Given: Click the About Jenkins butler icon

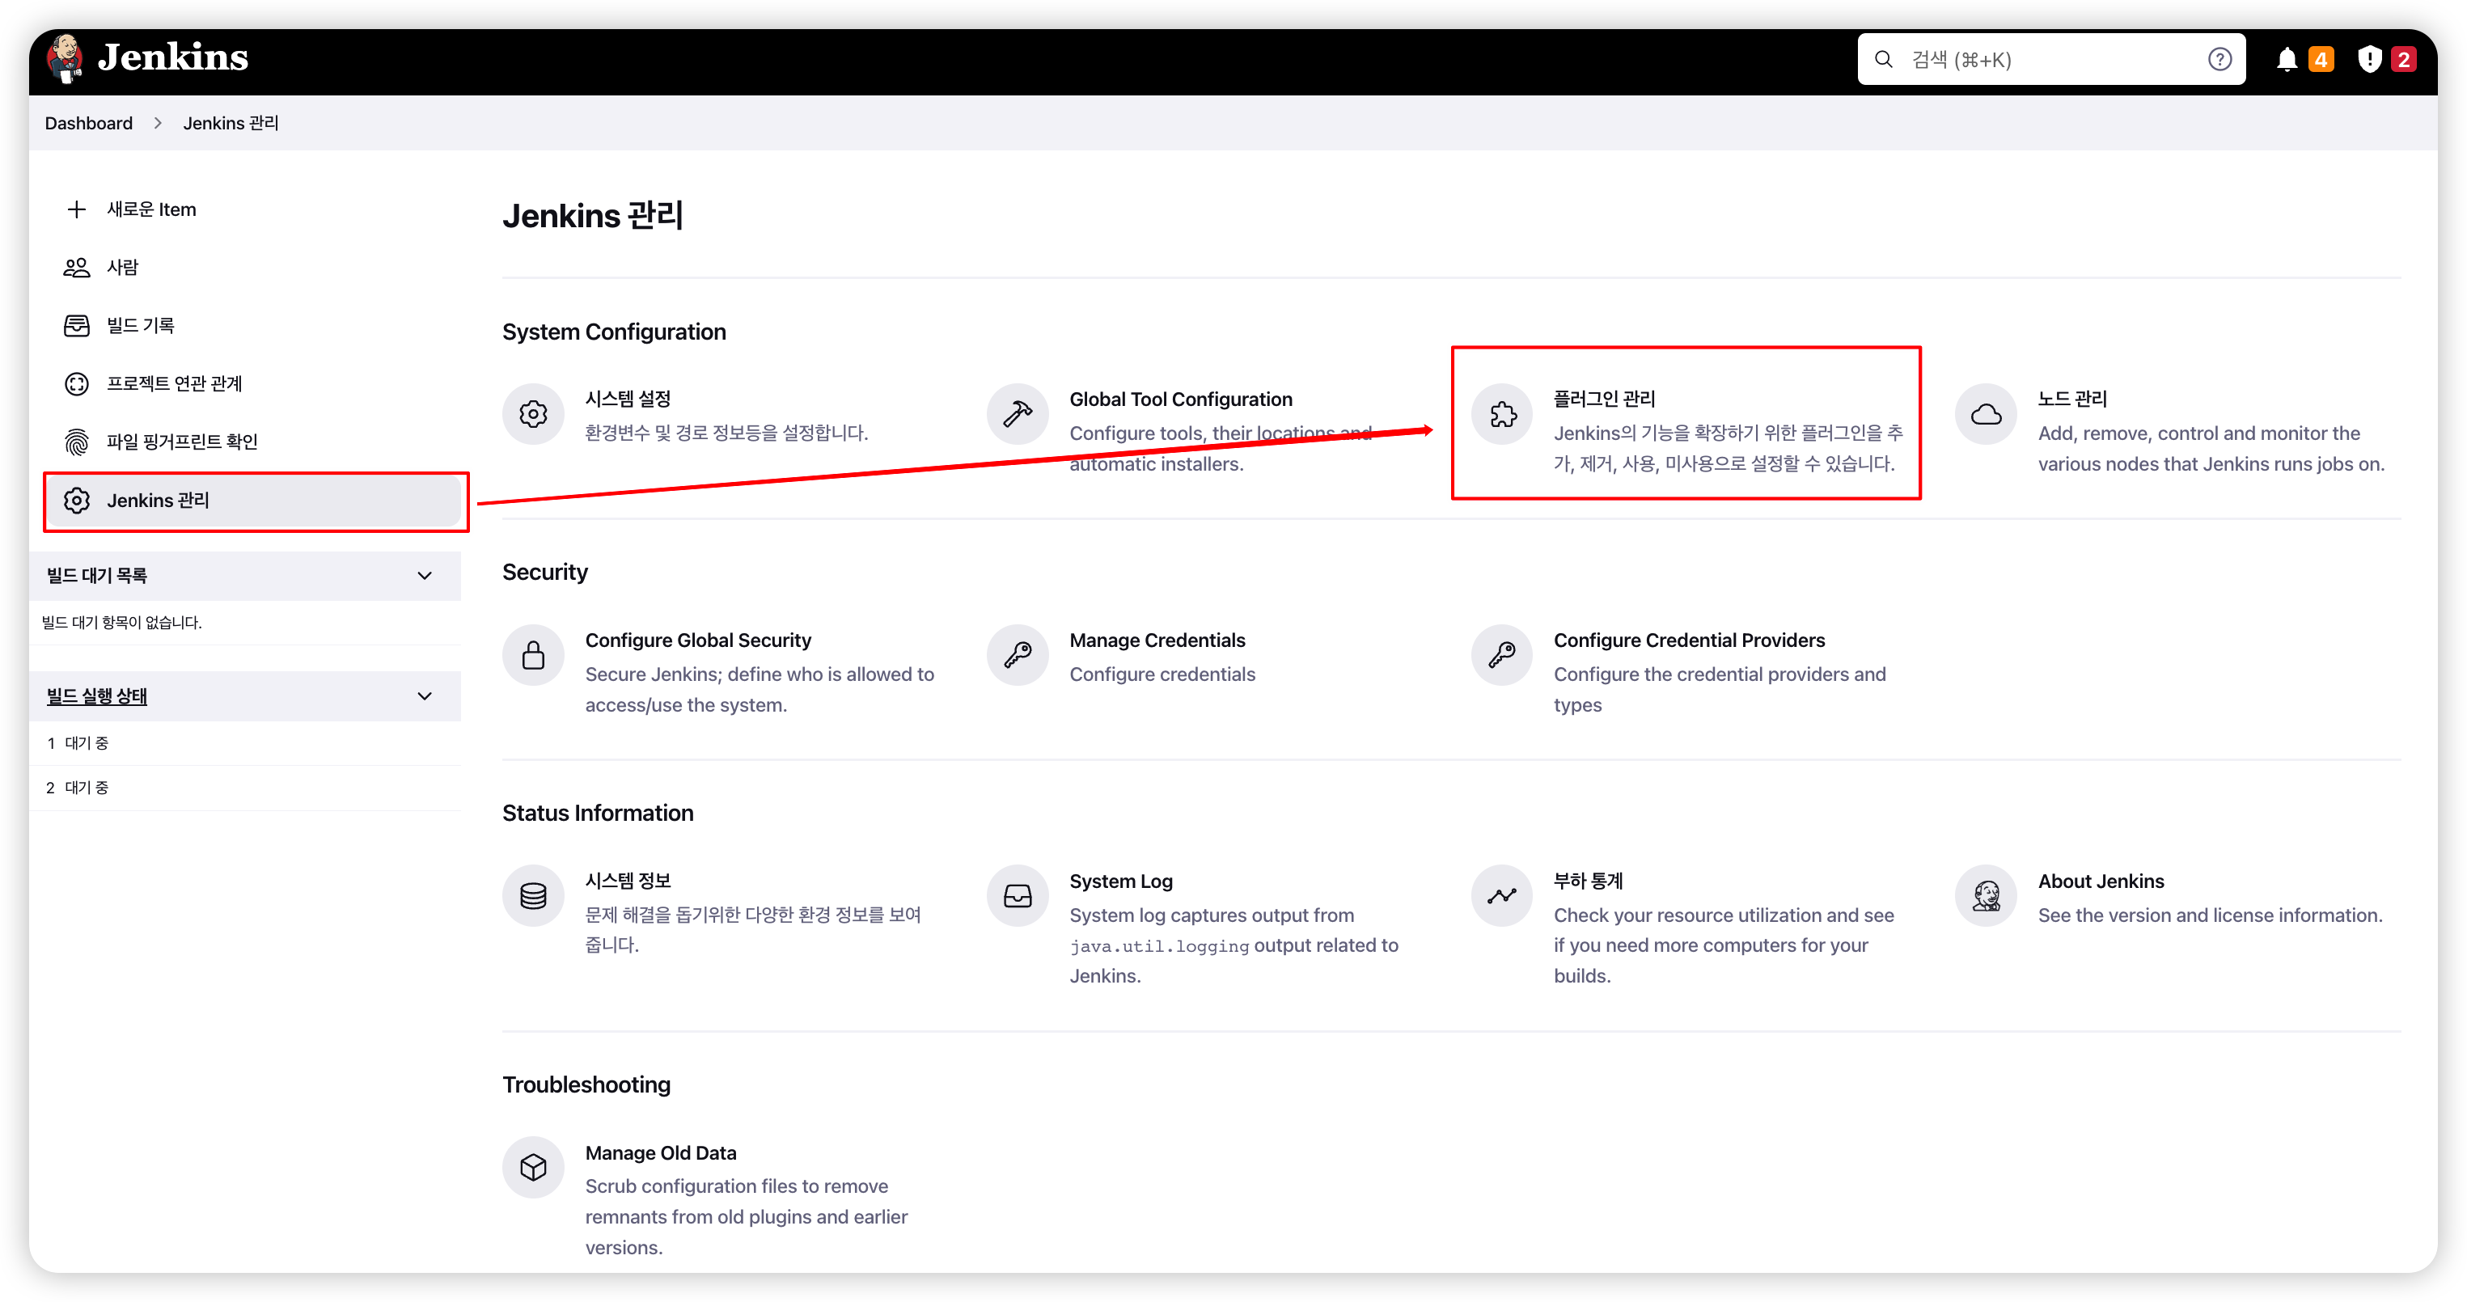Looking at the screenshot, I should (1985, 895).
